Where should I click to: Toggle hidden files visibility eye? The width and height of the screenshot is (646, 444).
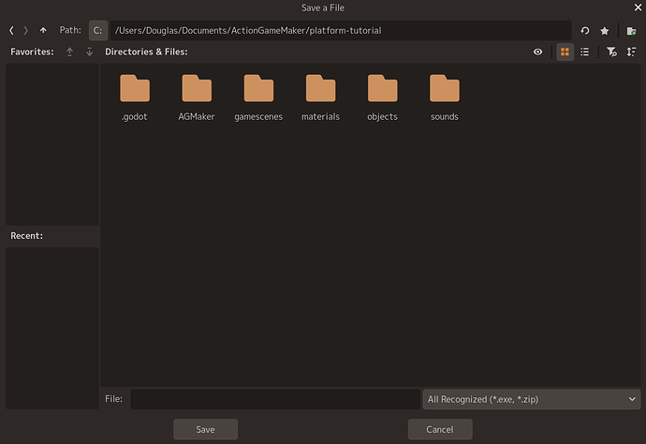click(x=537, y=52)
